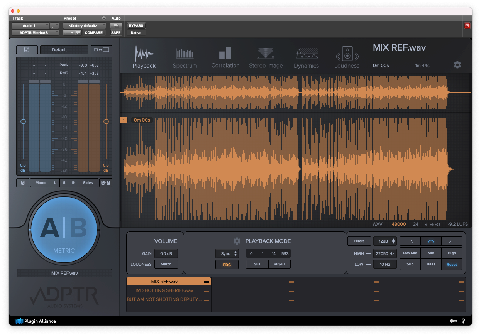Screen dimensions: 481x336
Task: Select Bass filter band
Action: 431,264
